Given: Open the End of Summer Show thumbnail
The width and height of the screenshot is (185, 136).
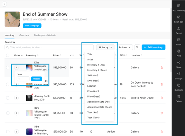Looking at the screenshot, I should coord(12,19).
